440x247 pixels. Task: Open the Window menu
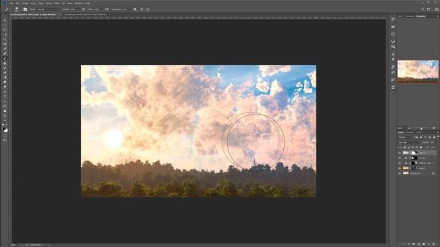78,3
